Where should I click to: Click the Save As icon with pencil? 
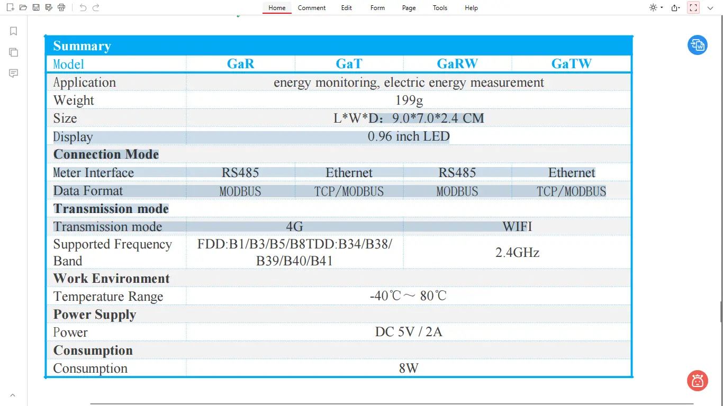49,7
